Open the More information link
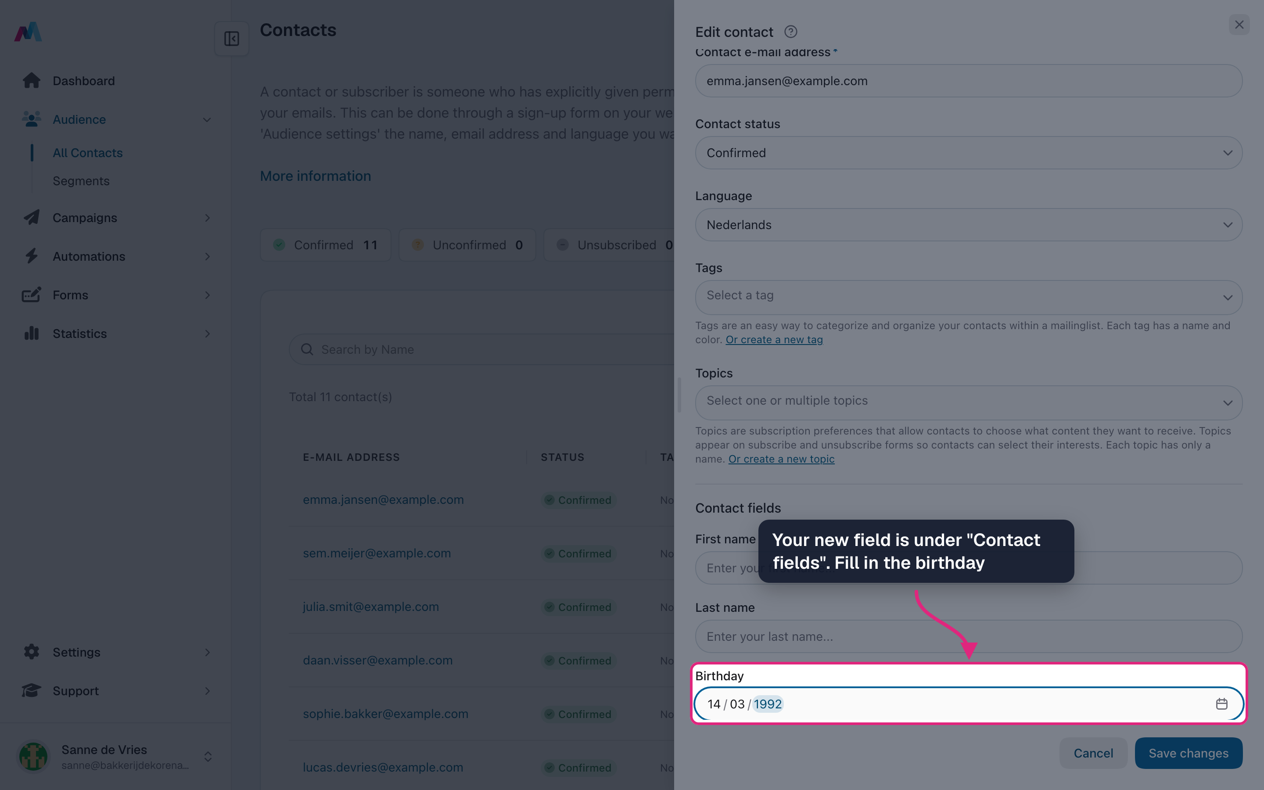Screen dimensions: 1264x790 tap(316, 176)
